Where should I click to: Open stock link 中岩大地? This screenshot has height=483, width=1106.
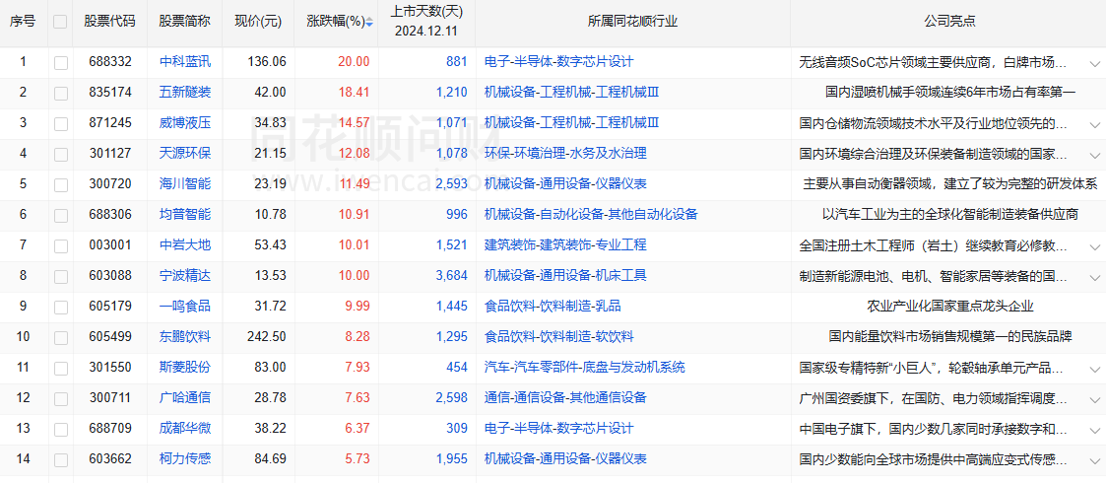click(185, 245)
